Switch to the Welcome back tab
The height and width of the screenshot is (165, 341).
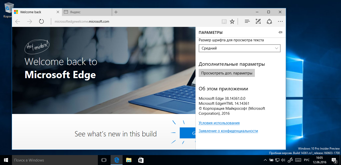click(37, 12)
